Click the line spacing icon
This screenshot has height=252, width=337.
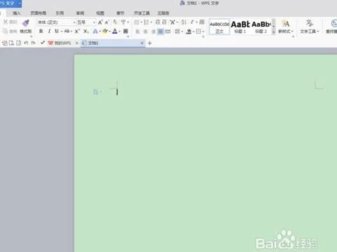pyautogui.click(x=178, y=31)
